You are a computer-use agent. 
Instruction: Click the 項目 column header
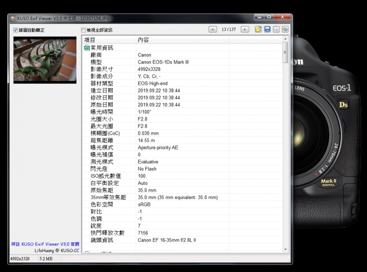[109, 40]
